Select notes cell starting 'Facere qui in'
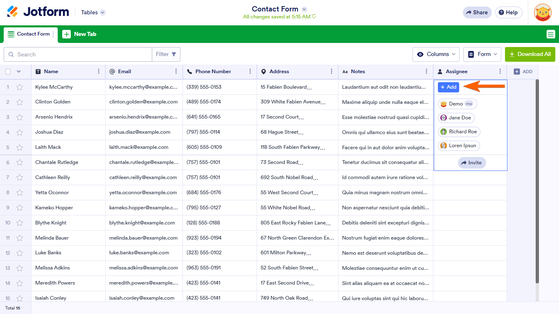Viewport: 559px width, 314px height. [x=386, y=147]
